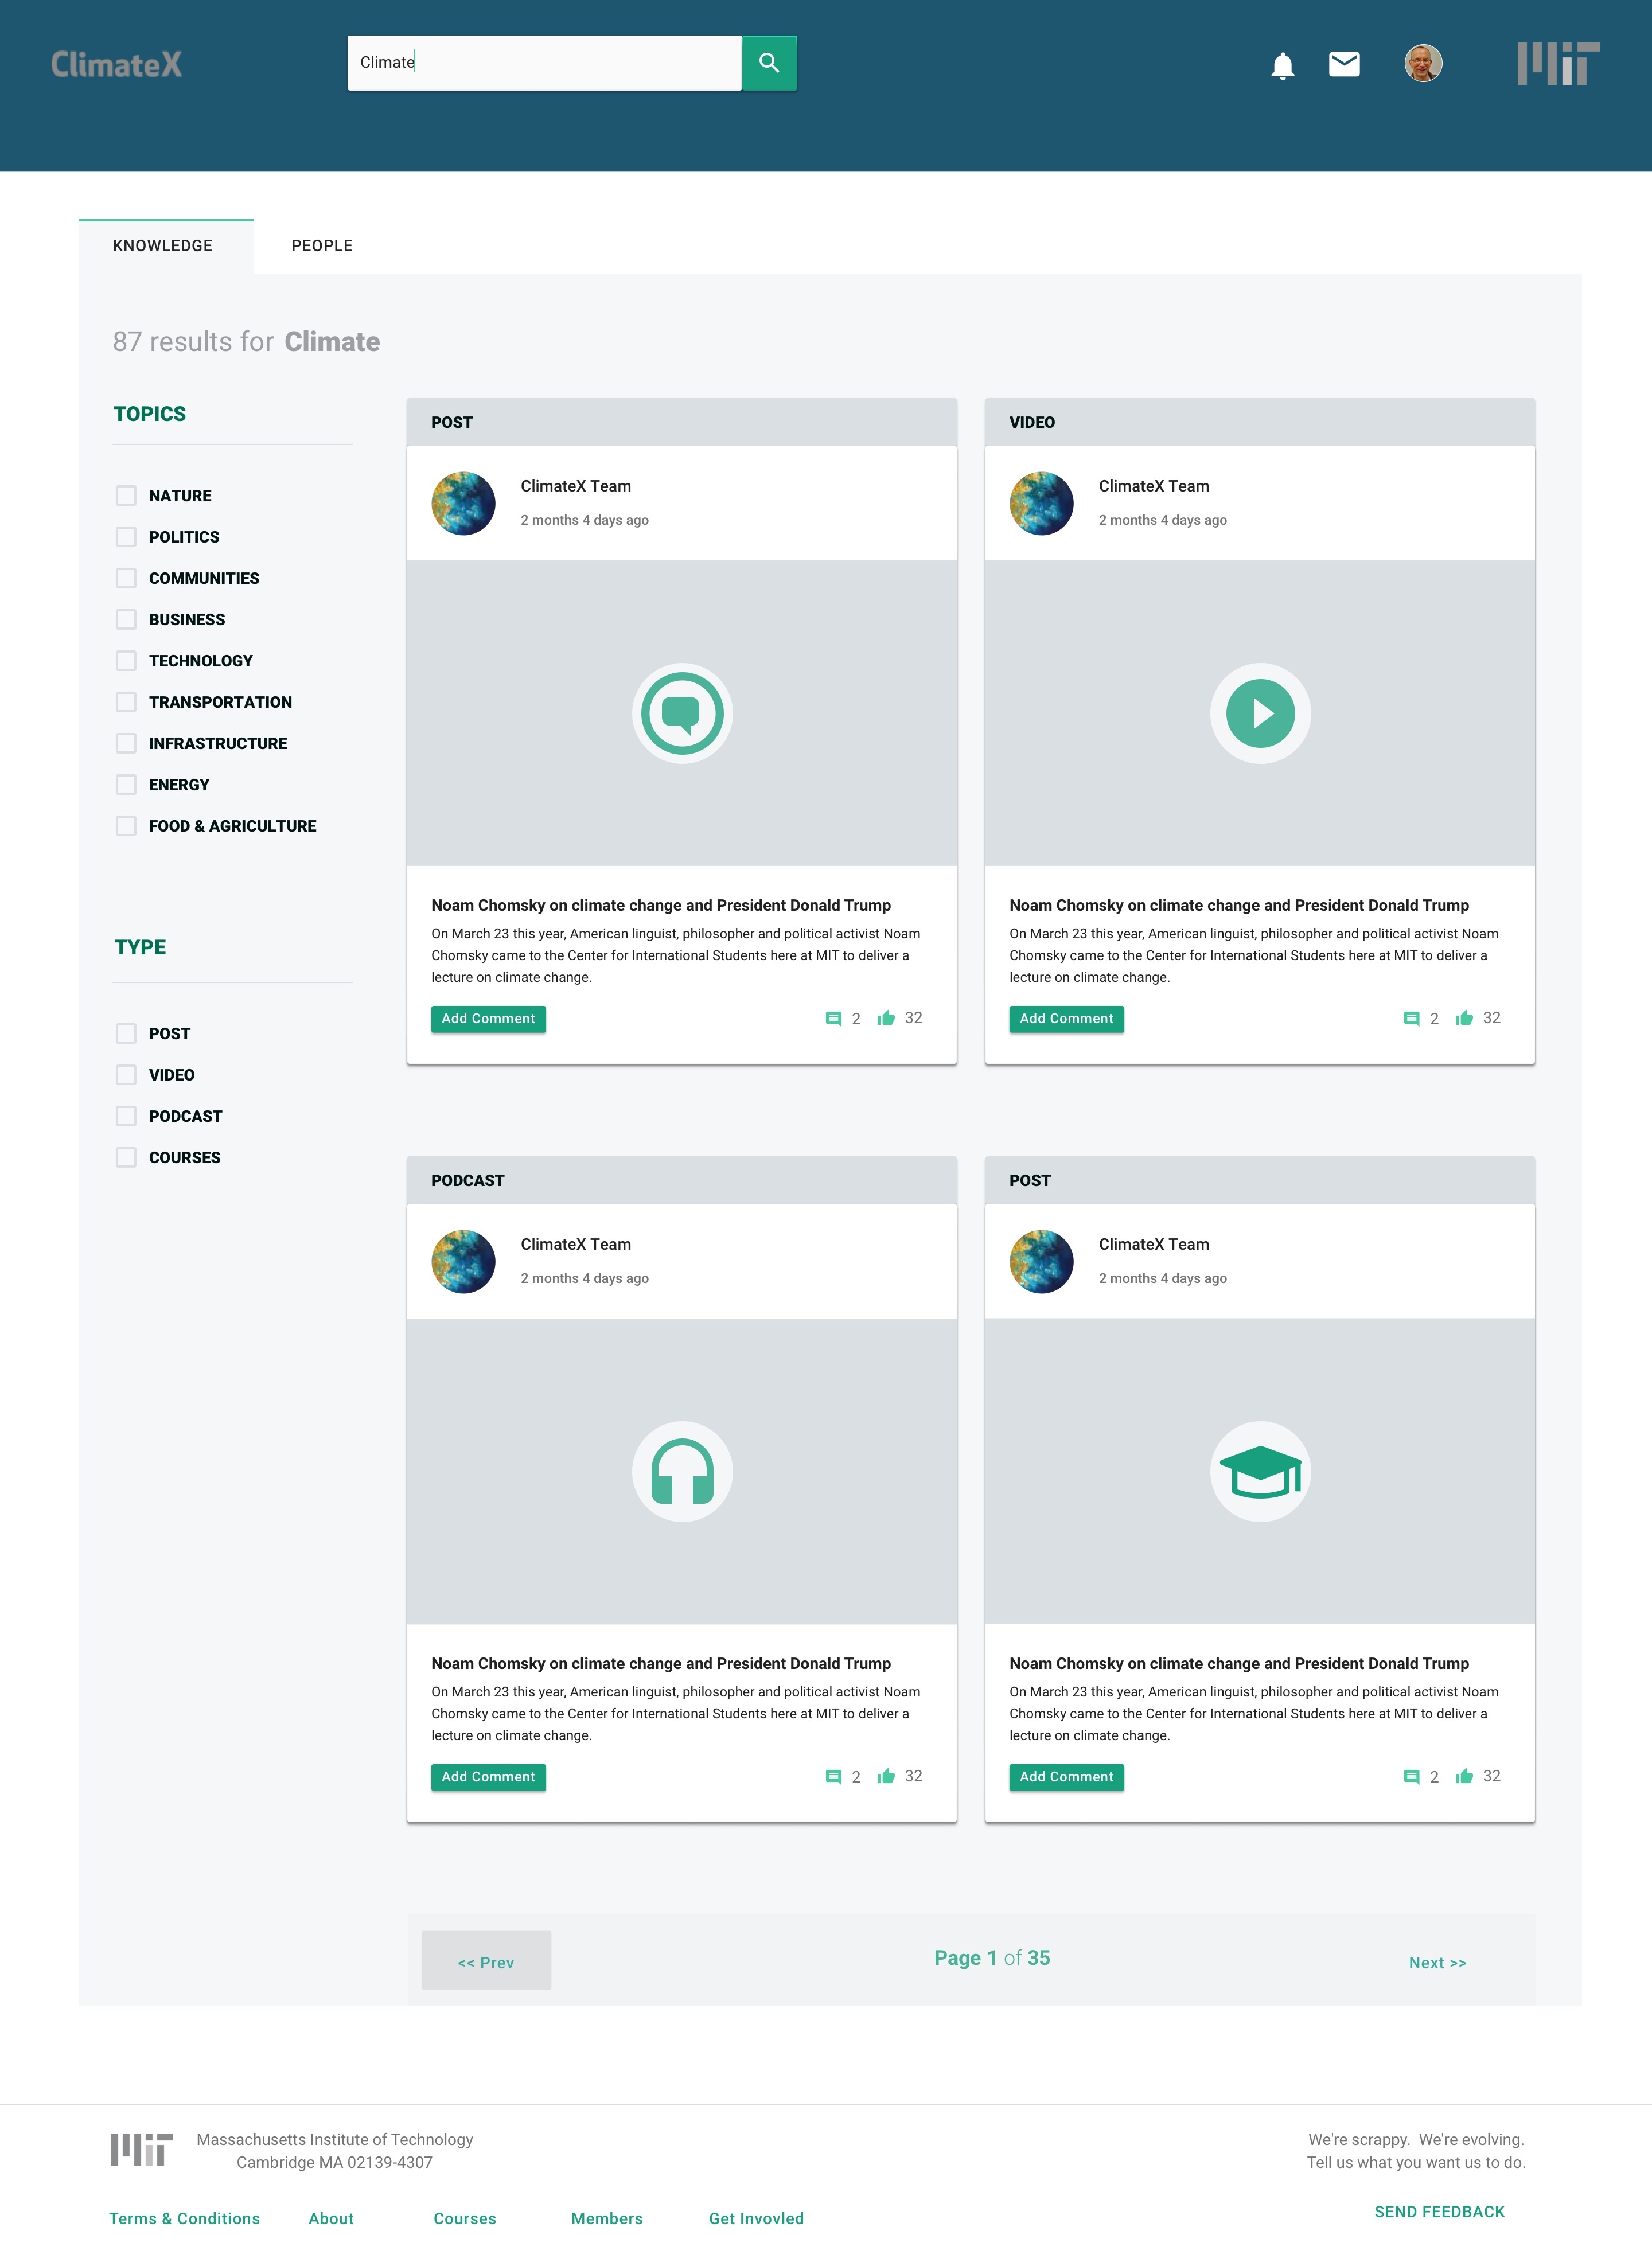Click the MIT logo in header
The height and width of the screenshot is (2262, 1652).
1557,64
